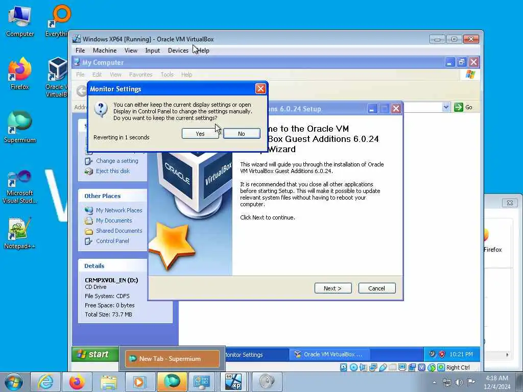Open the host network tray icon
This screenshot has height=392, width=523.
coord(446,382)
